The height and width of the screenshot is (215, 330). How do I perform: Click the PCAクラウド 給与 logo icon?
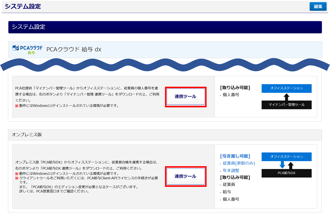click(27, 49)
